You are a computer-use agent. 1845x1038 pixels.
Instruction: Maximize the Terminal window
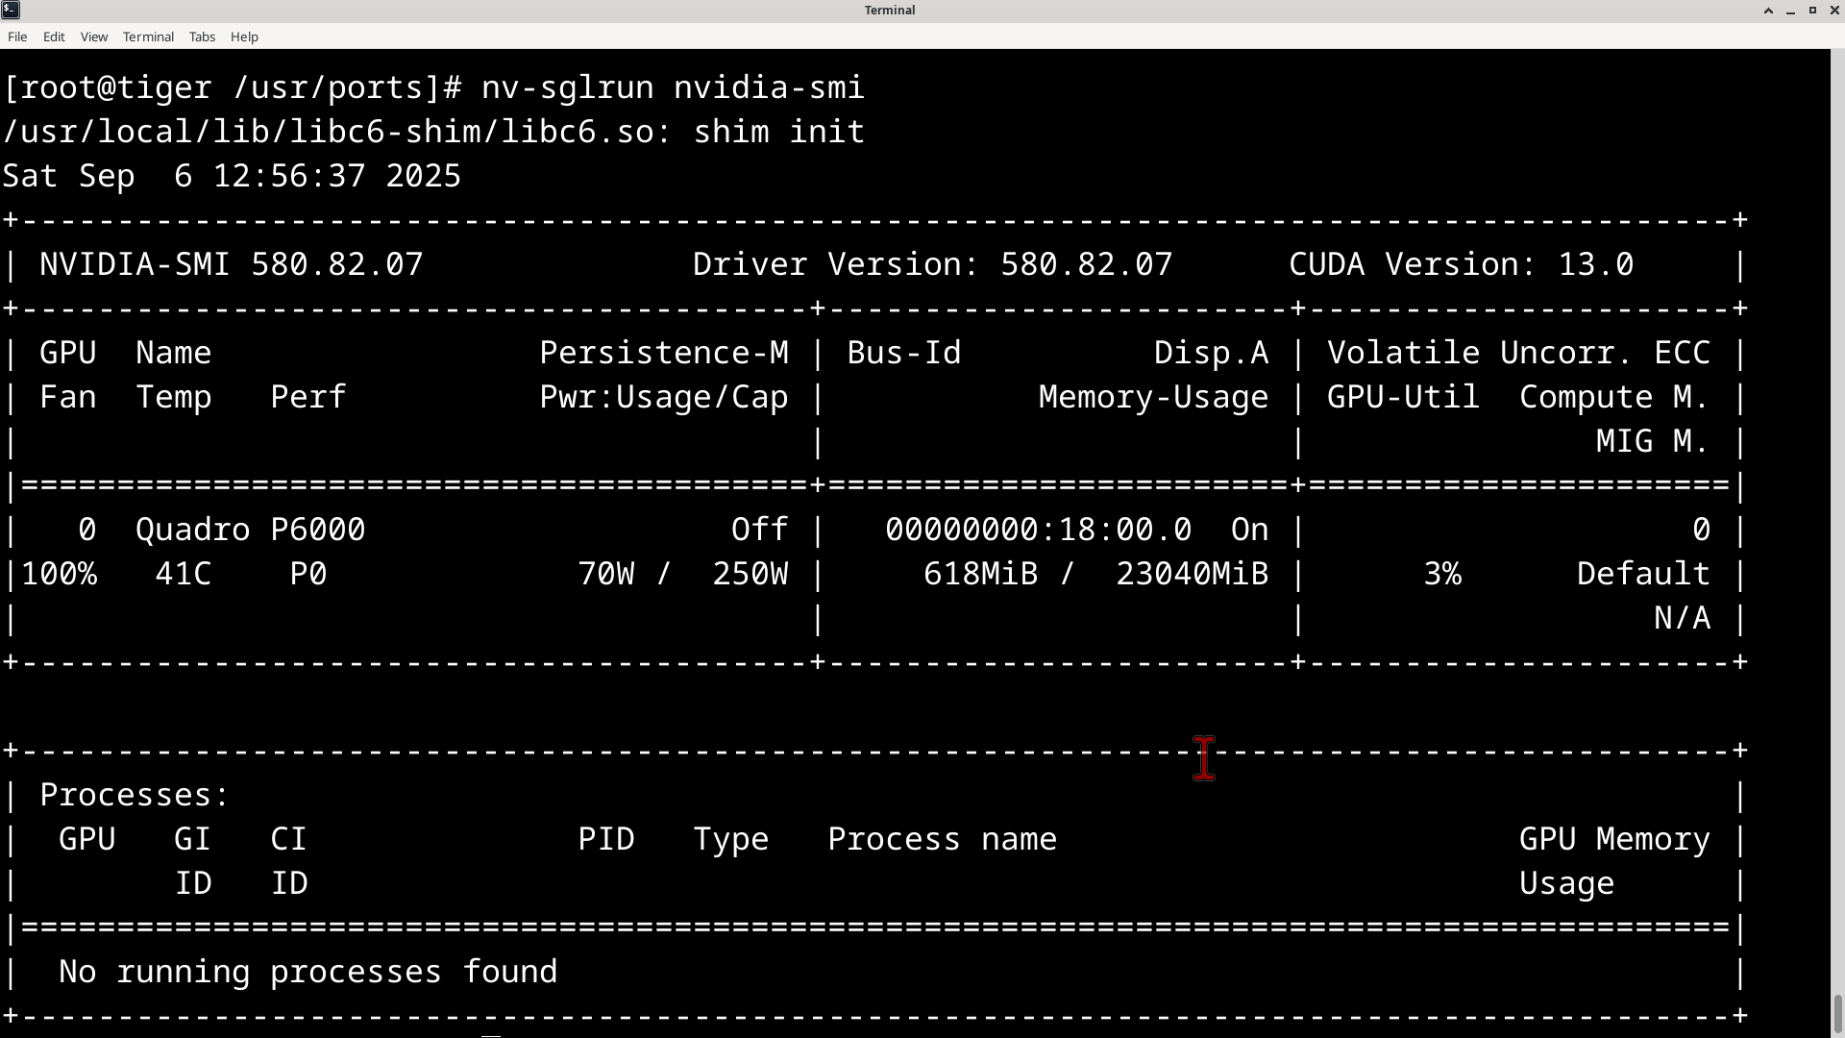pos(1812,11)
